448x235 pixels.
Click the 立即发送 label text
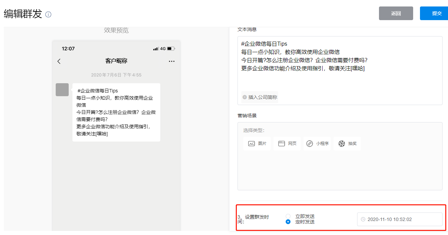pos(305,216)
